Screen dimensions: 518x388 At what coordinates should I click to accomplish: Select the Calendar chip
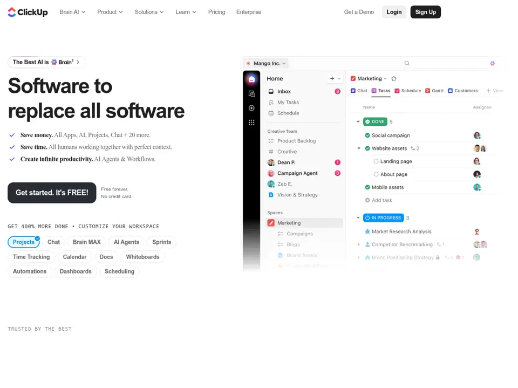[x=74, y=257]
